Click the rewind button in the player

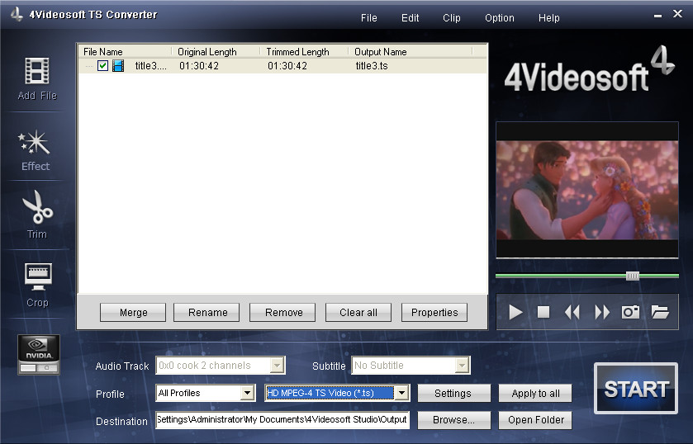coord(572,312)
